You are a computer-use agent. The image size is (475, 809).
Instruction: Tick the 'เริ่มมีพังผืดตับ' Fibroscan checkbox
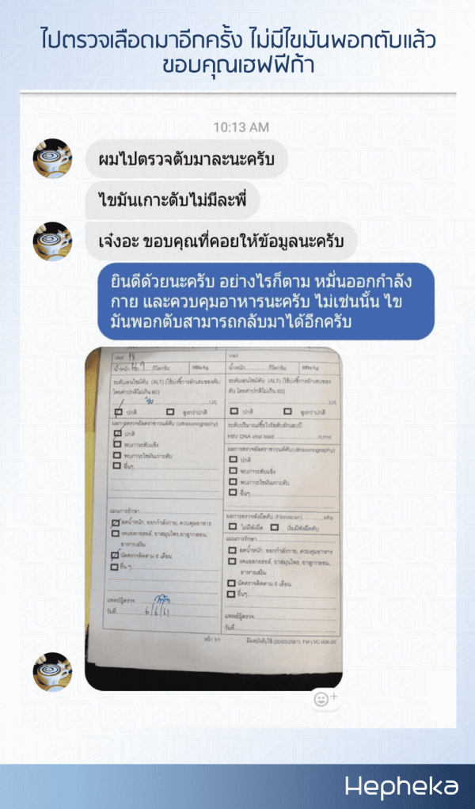click(275, 527)
